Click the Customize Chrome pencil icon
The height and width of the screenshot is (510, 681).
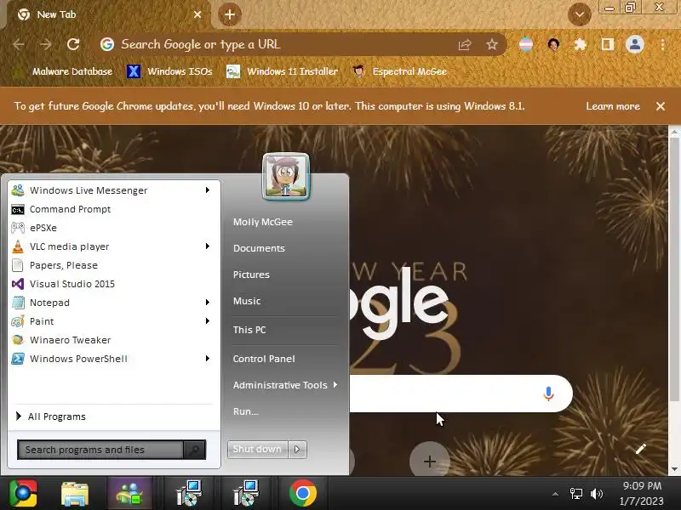coord(641,449)
